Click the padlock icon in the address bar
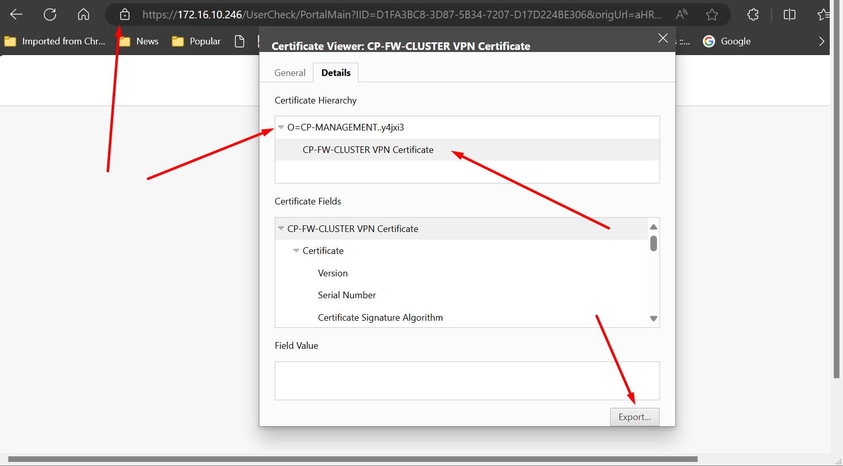 tap(124, 14)
